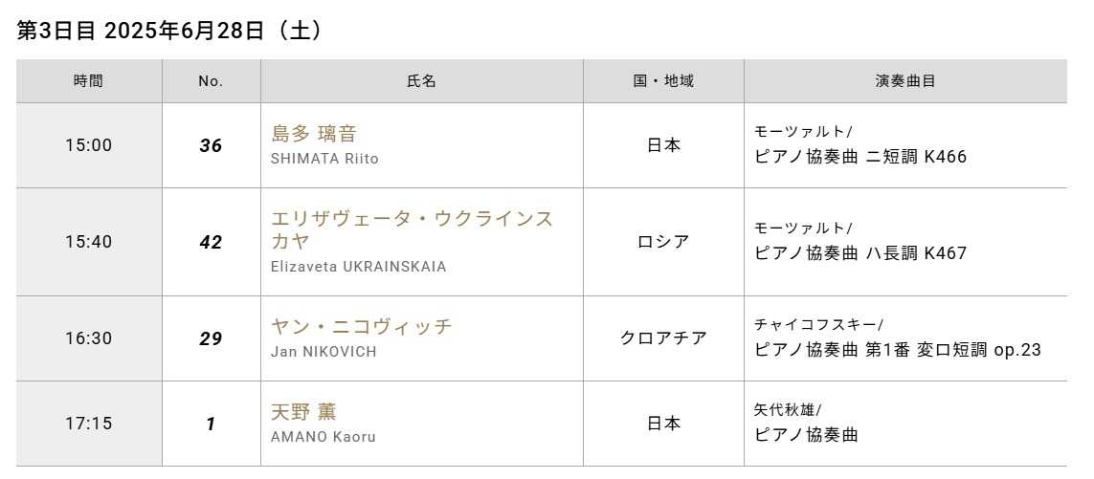Click contestant number 36

211,145
